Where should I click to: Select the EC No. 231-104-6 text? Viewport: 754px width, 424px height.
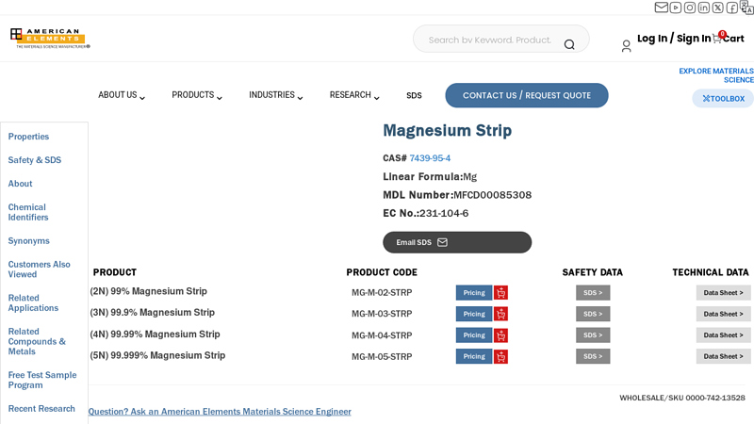[426, 214]
